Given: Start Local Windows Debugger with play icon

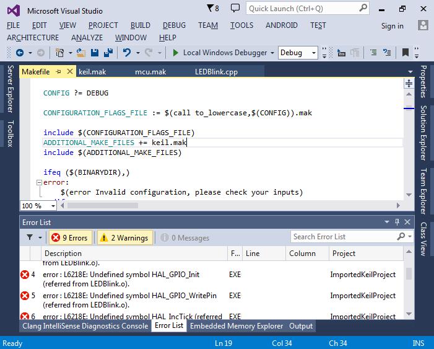Looking at the screenshot, I should (x=176, y=53).
